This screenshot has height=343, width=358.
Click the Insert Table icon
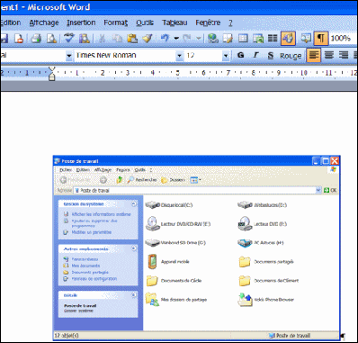(243, 39)
